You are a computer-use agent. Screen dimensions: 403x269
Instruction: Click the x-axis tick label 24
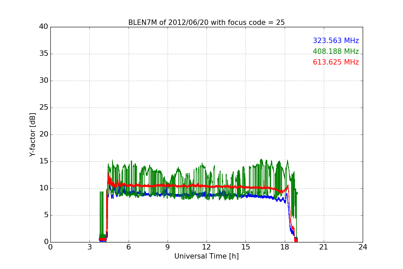point(363,247)
